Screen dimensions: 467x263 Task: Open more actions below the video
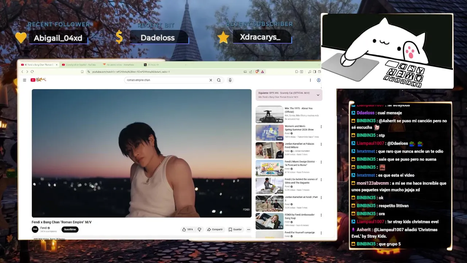pos(248,229)
